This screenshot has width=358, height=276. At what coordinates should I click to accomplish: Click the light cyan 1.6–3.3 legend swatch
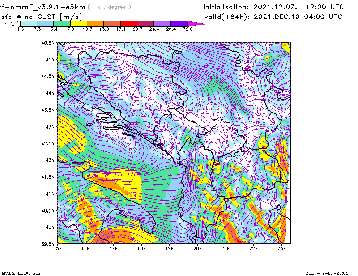tap(29, 24)
